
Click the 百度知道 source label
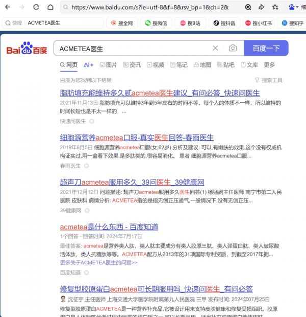click(x=70, y=273)
